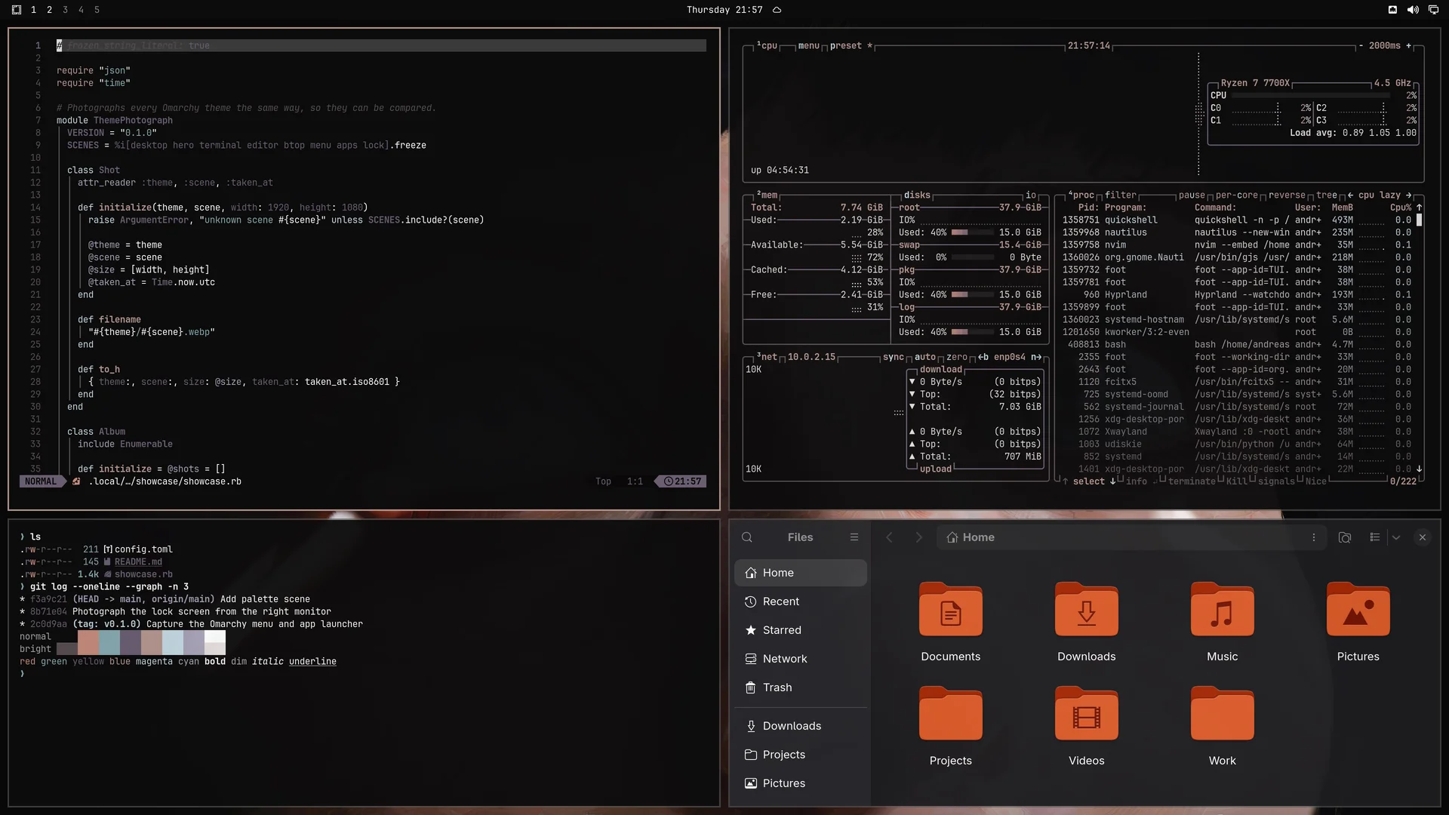The image size is (1449, 815).
Task: Toggle io mode in btop disks panel
Action: coord(1031,195)
